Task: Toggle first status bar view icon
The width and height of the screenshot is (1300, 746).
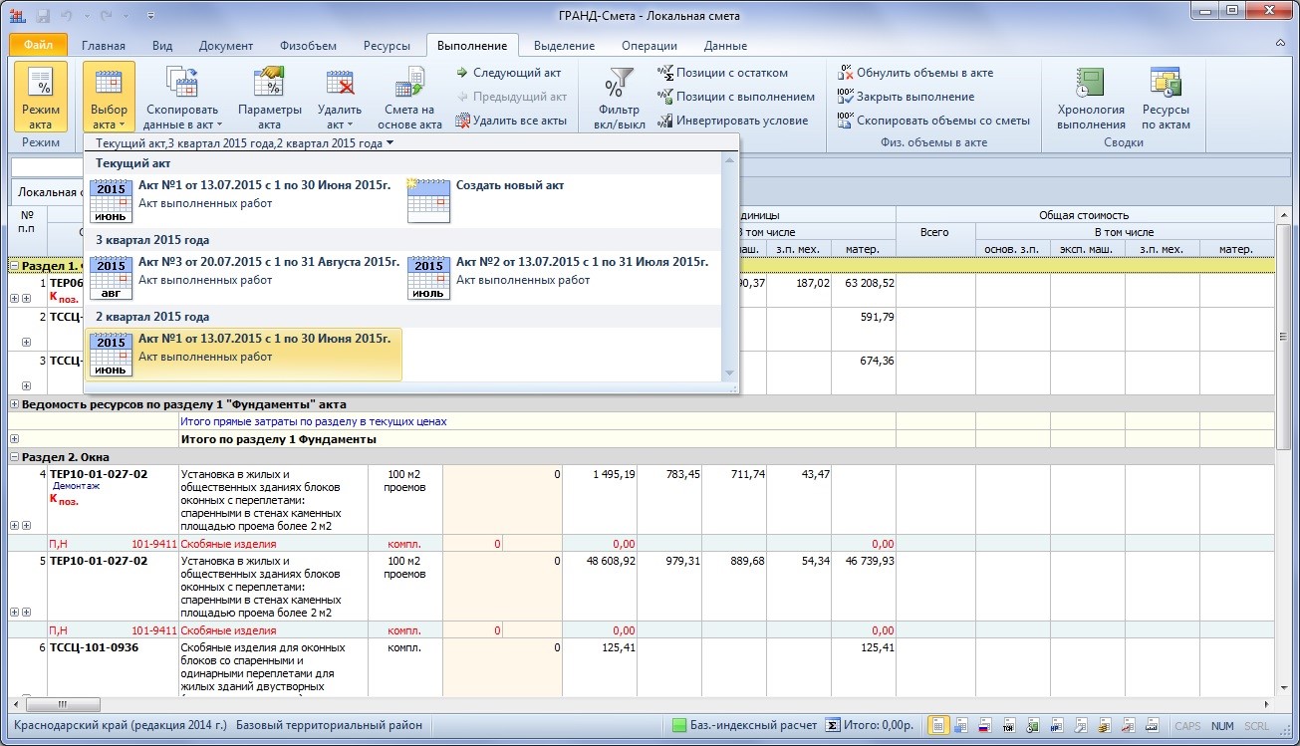Action: pyautogui.click(x=938, y=725)
